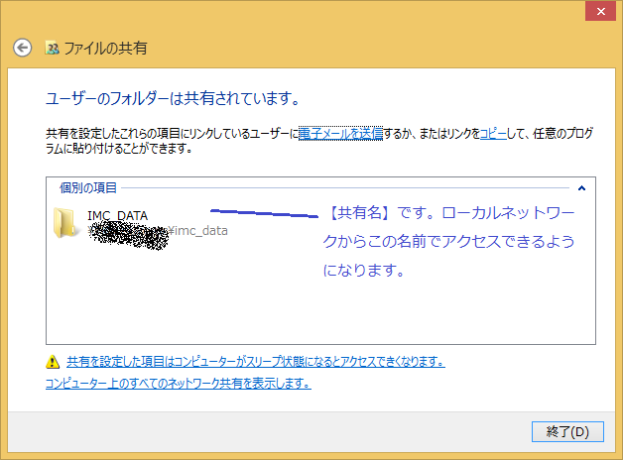
Task: Open the sleep-state warning link
Action: click(255, 362)
